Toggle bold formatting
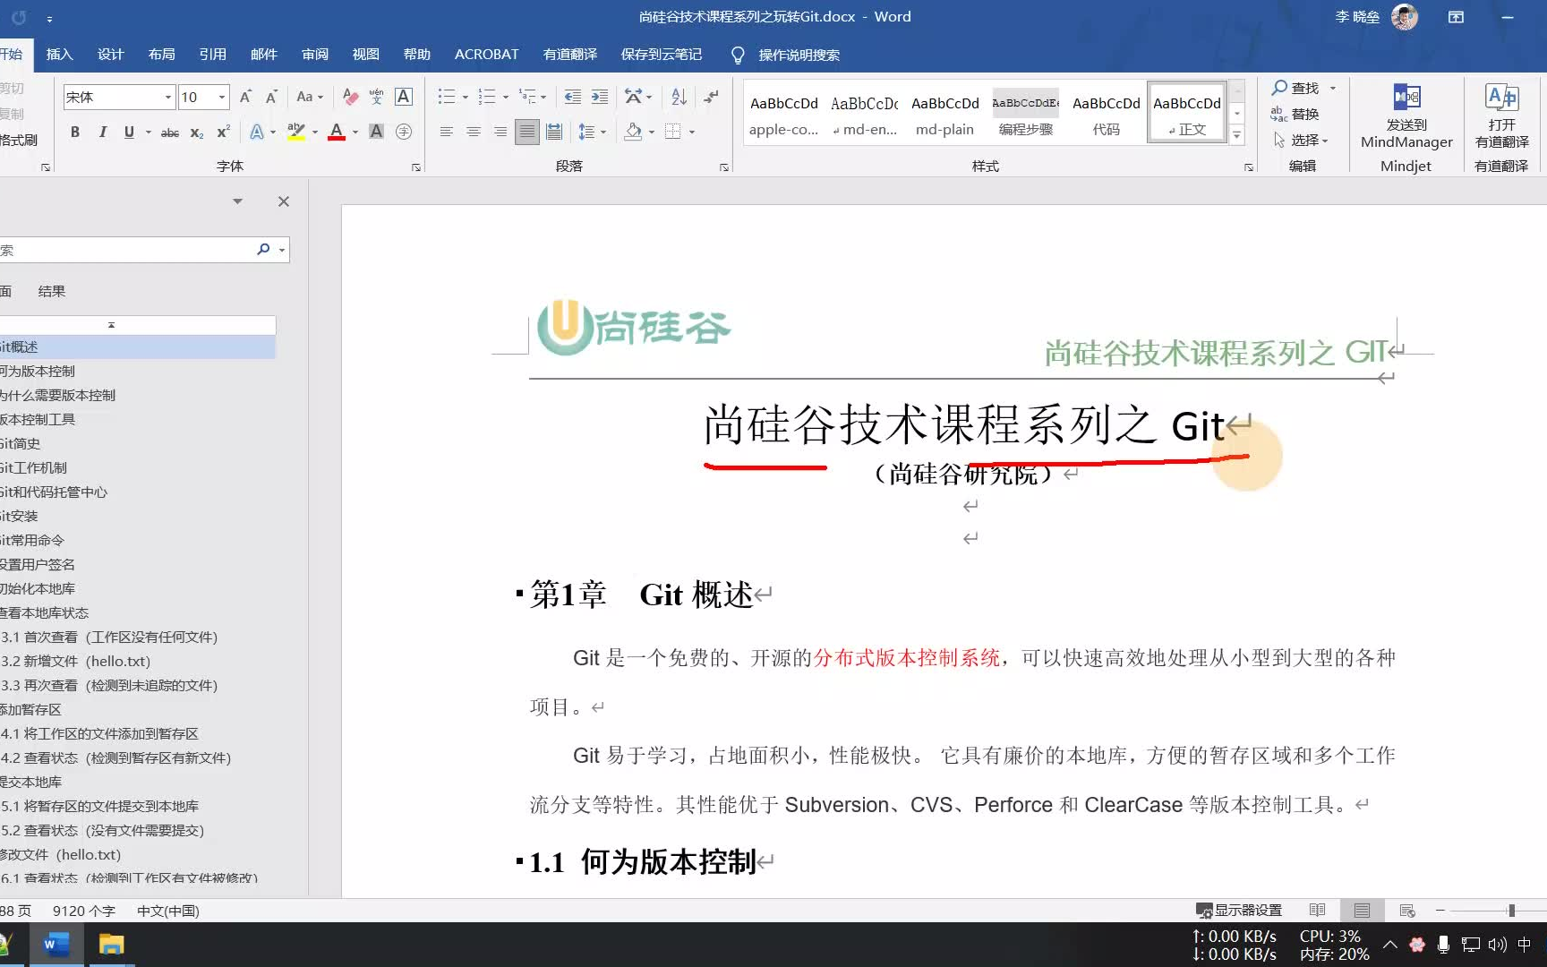1547x967 pixels. point(75,132)
